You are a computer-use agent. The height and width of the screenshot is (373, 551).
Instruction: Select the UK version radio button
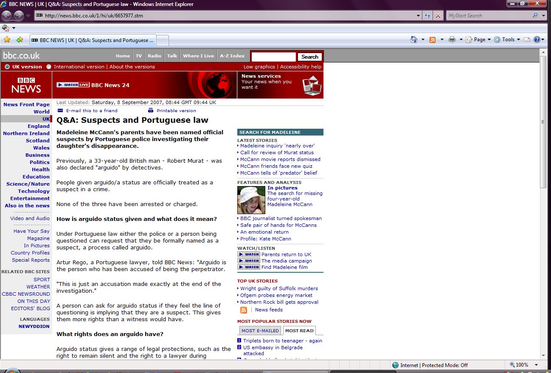7,67
